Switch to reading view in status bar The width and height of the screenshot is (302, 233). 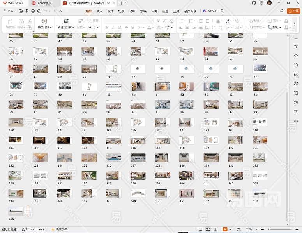(215, 230)
